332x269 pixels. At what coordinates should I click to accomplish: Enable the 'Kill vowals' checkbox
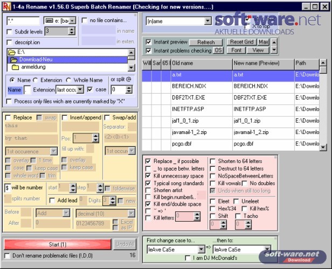pos(212,183)
